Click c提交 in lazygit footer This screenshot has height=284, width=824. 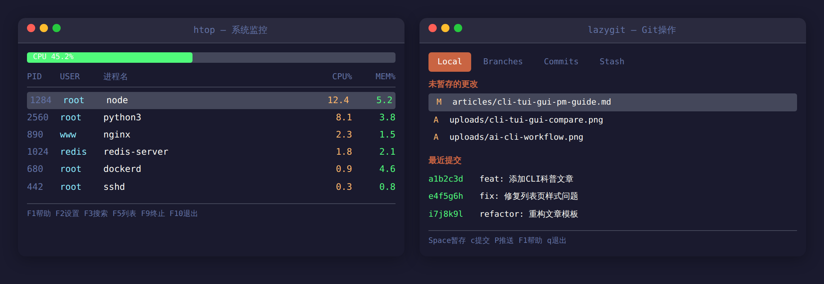coord(480,240)
